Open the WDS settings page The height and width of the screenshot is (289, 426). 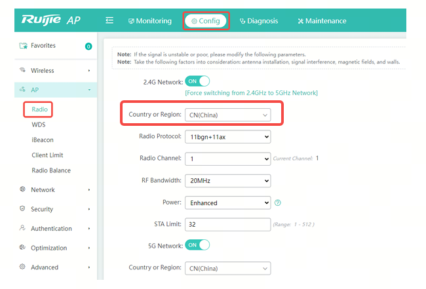(x=39, y=125)
